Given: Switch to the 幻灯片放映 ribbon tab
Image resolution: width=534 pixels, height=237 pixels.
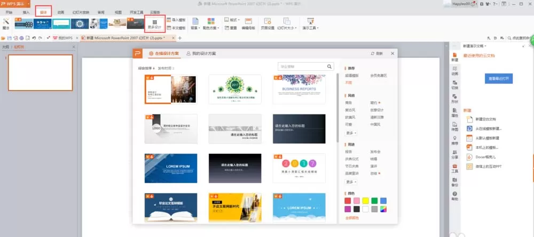Looking at the screenshot, I should click(81, 12).
